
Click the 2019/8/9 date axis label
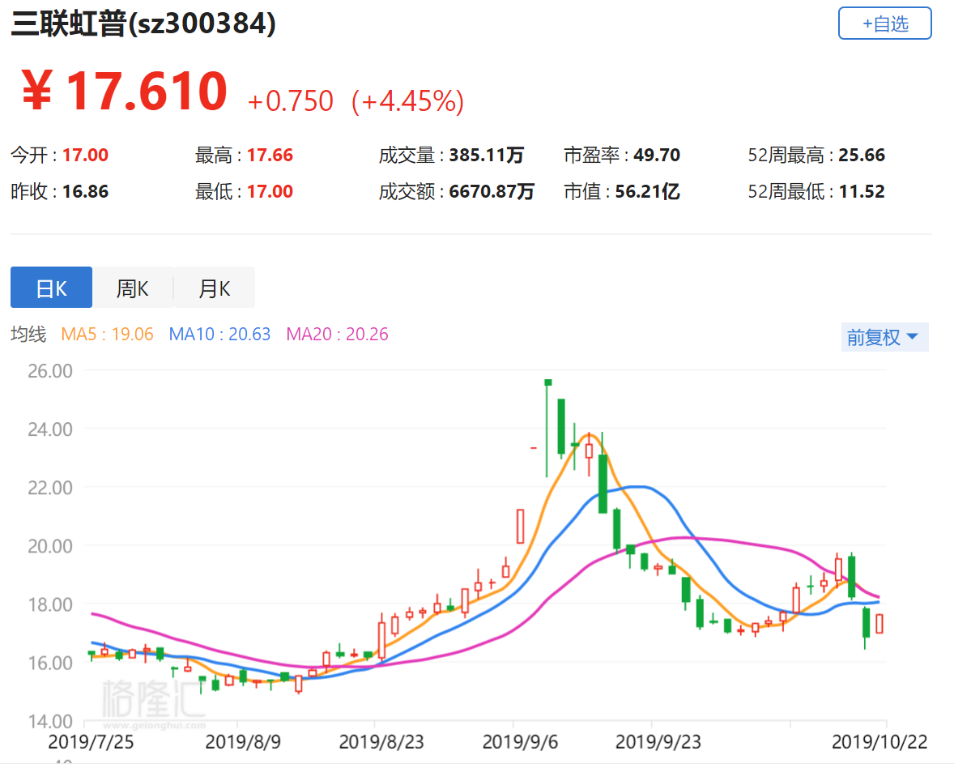[x=243, y=742]
